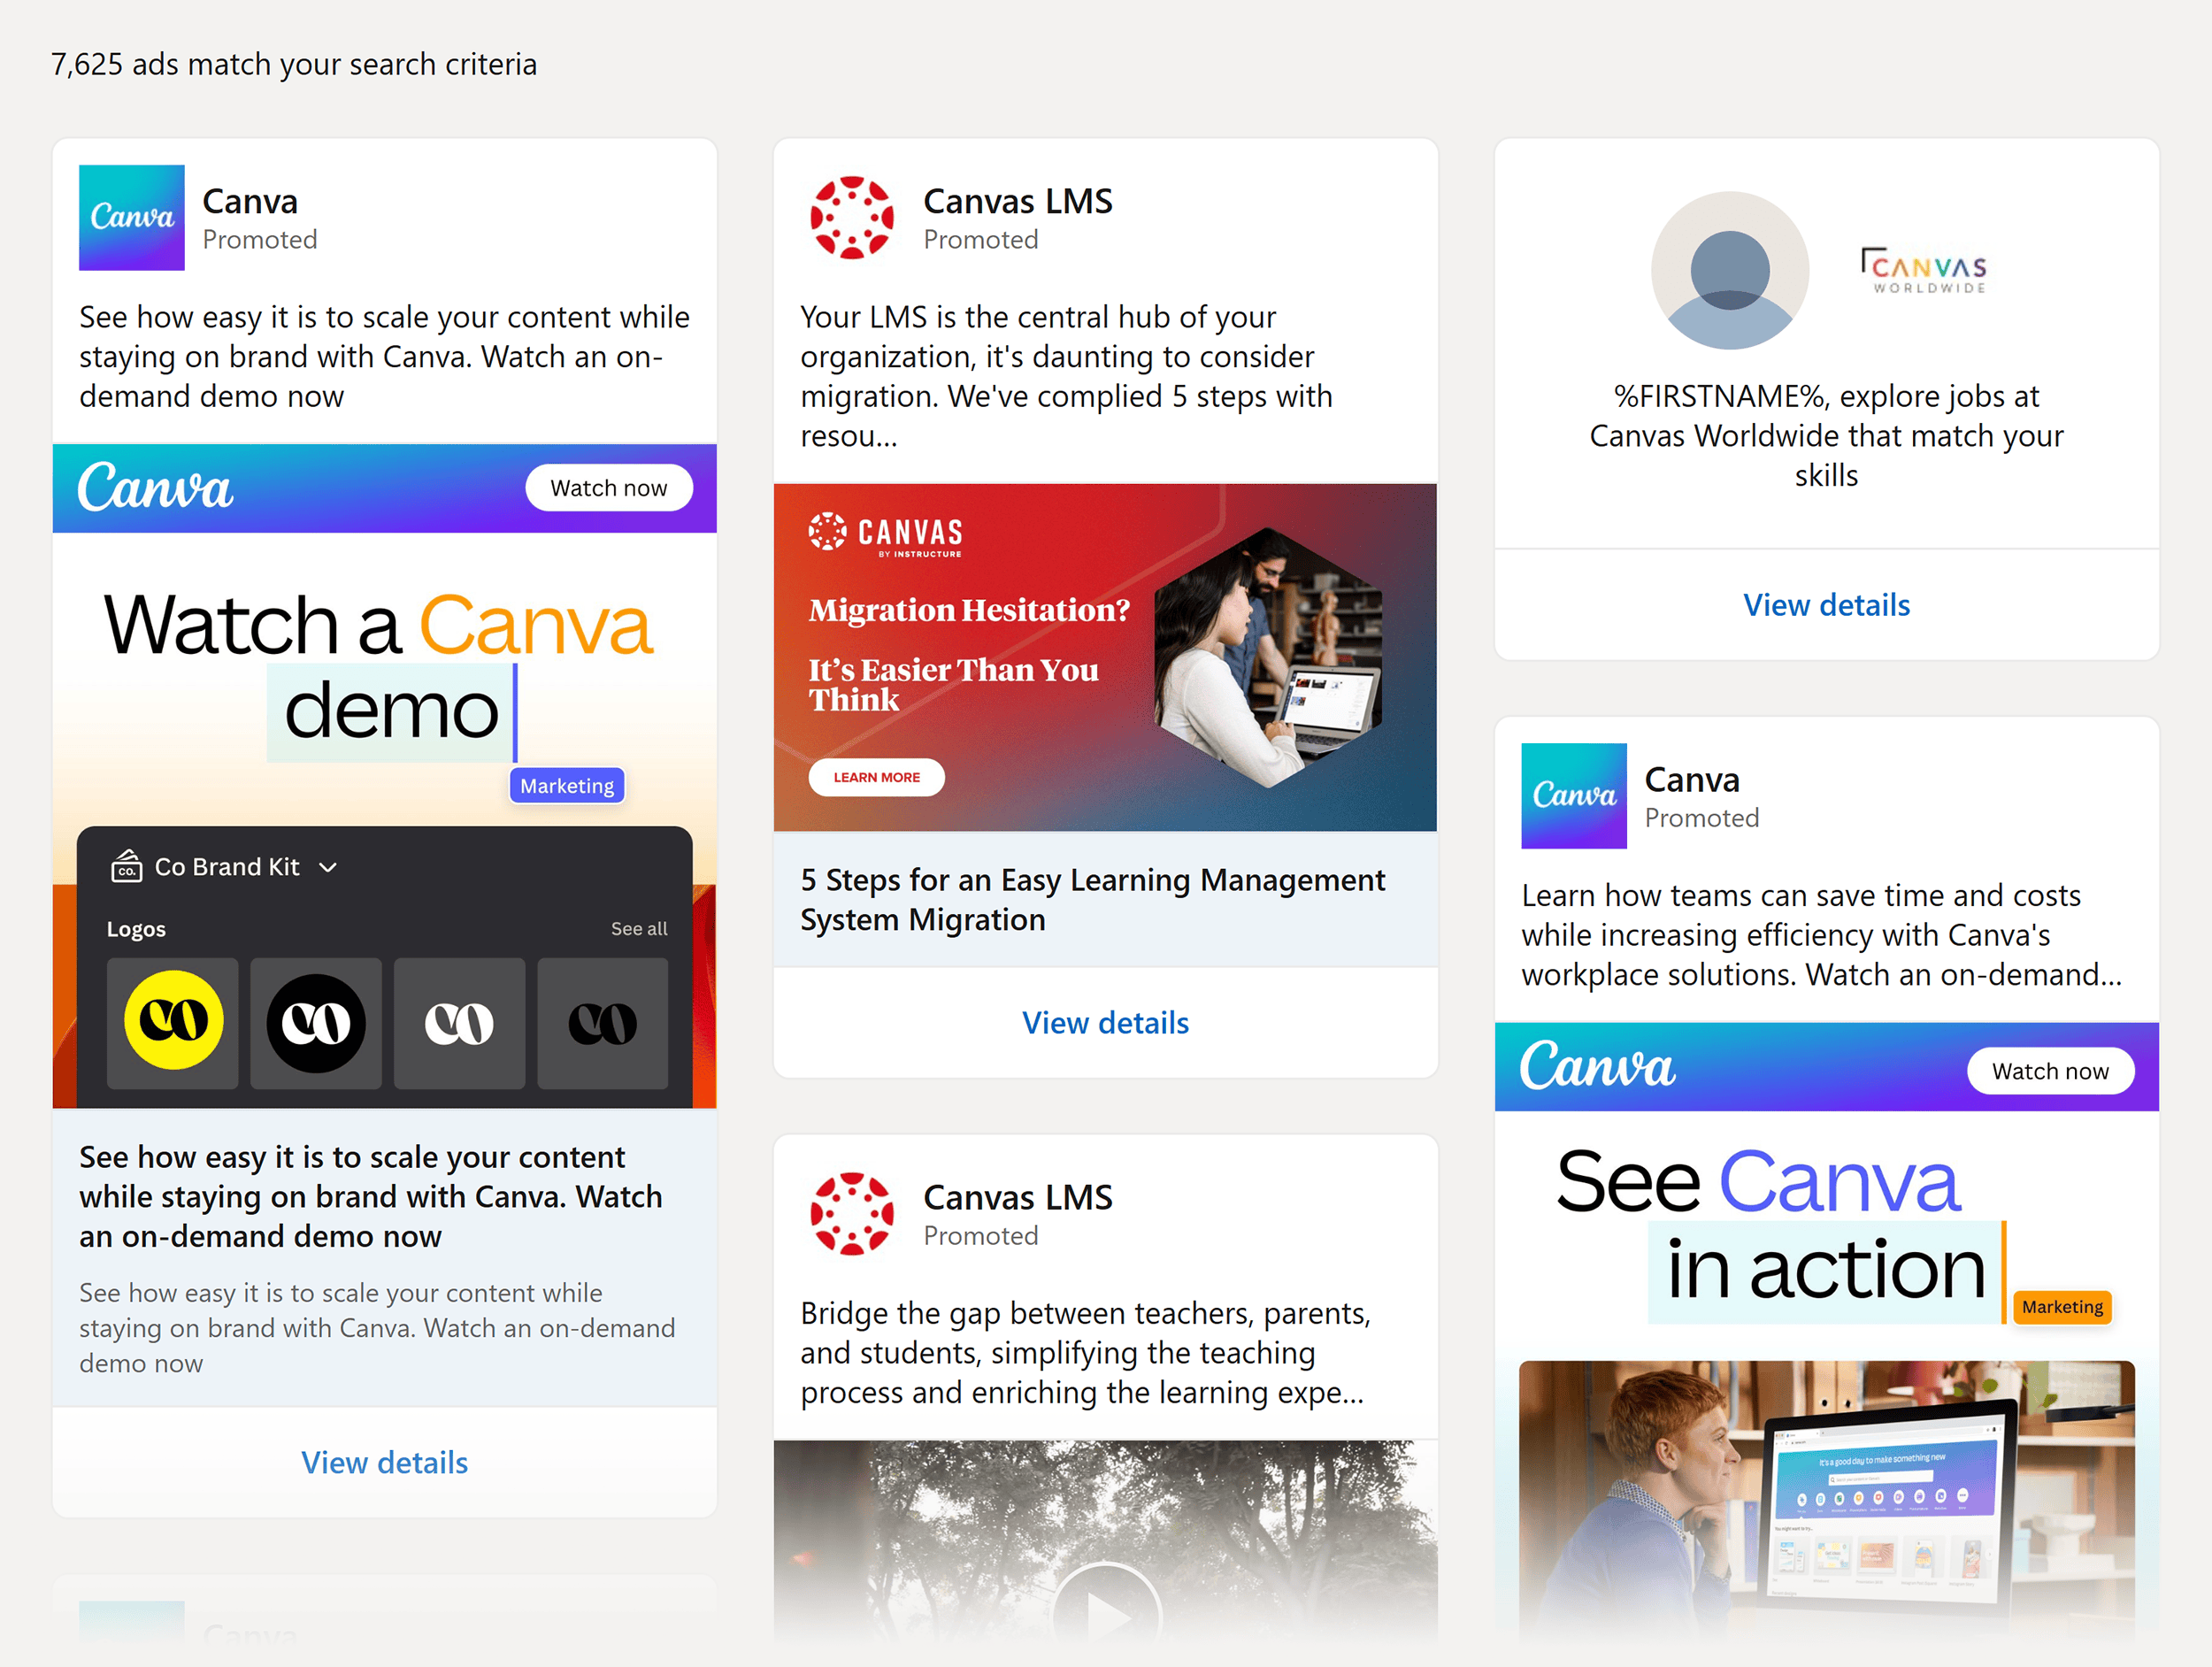This screenshot has width=2212, height=1667.
Task: Click the Canva logo beside the first Promoted ad
Action: 131,218
